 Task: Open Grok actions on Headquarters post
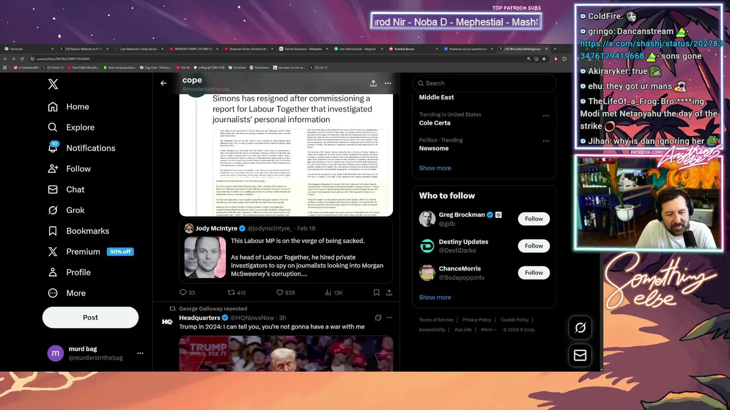coord(378,318)
